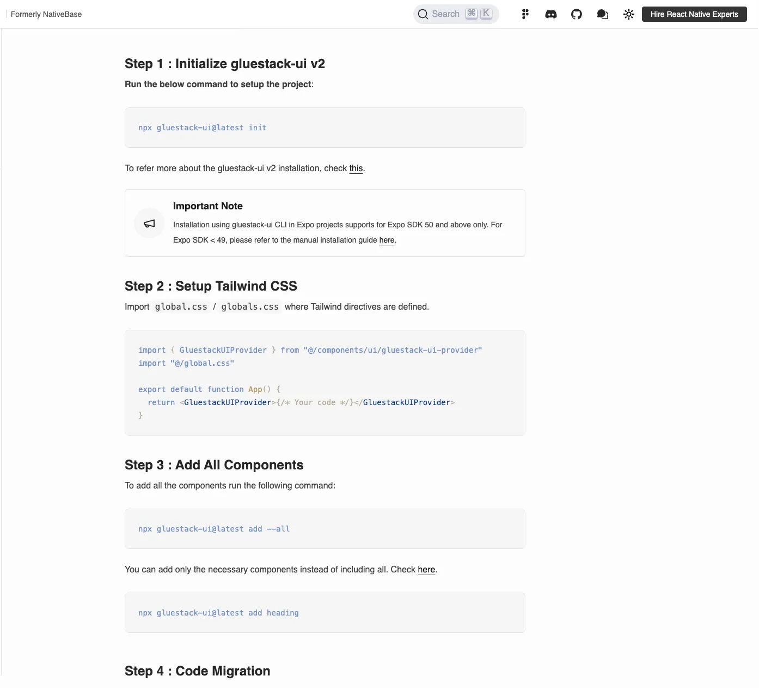The width and height of the screenshot is (759, 688).
Task: Open the 'this' link about gluestack-ui v2 installation
Action: click(356, 168)
